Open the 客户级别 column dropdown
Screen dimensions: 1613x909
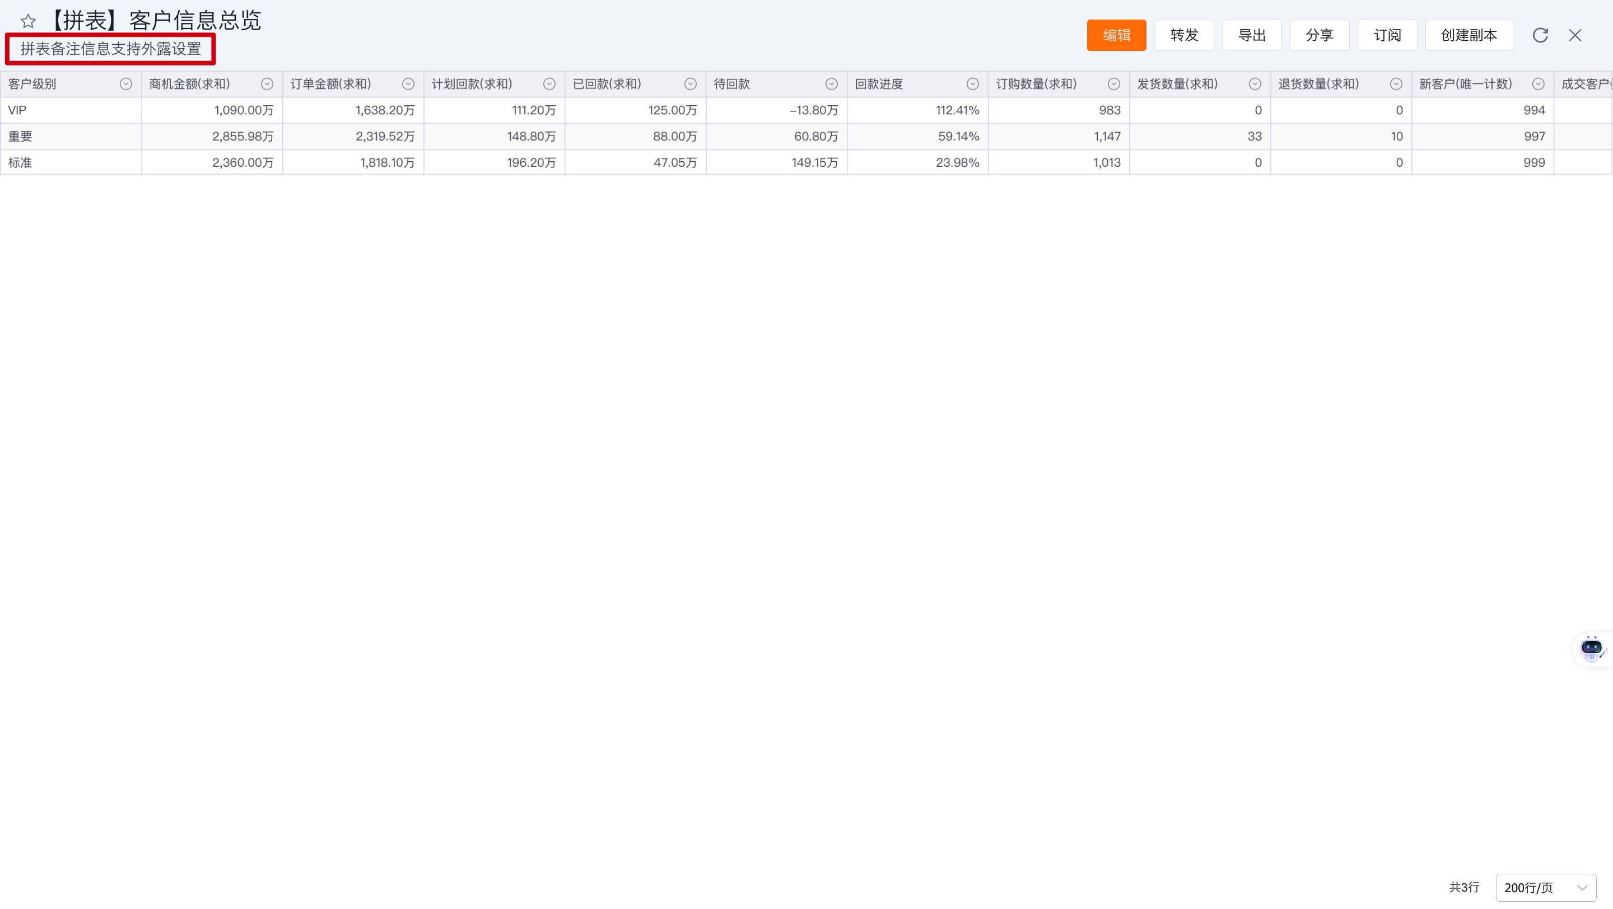[x=126, y=84]
